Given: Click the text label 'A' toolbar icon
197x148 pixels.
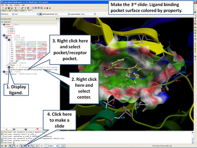Looking at the screenshot, I should (44, 8).
